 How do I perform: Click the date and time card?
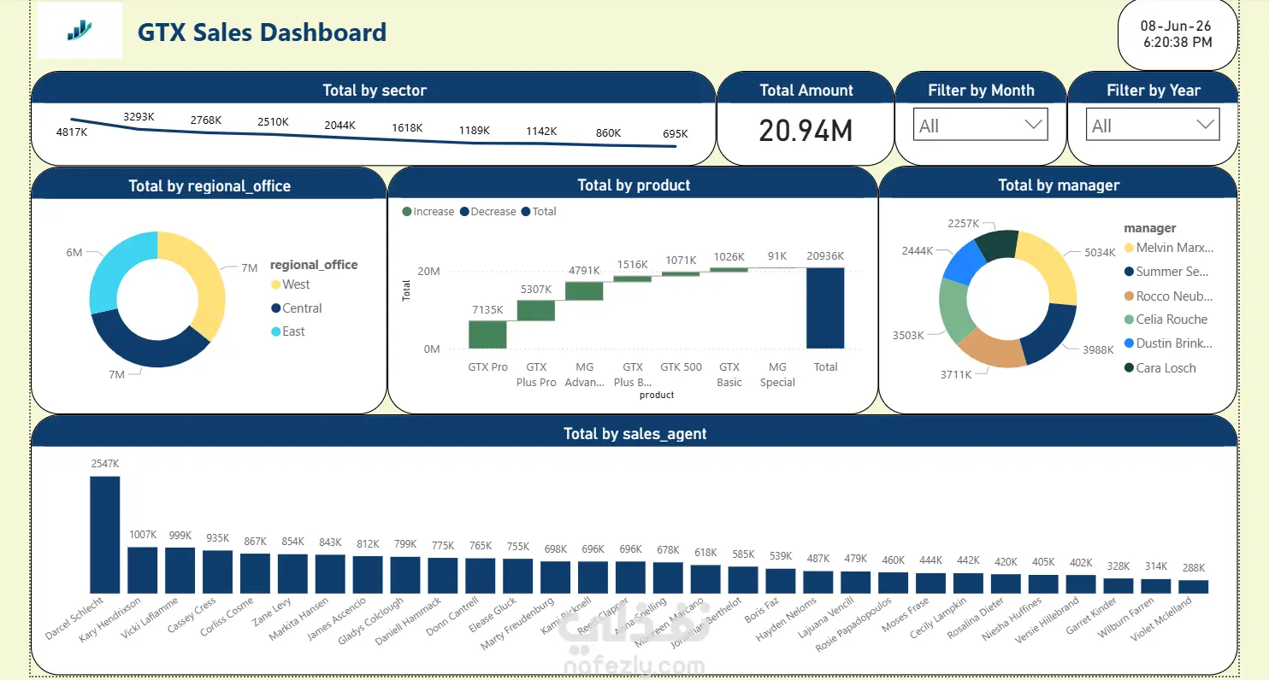point(1178,34)
